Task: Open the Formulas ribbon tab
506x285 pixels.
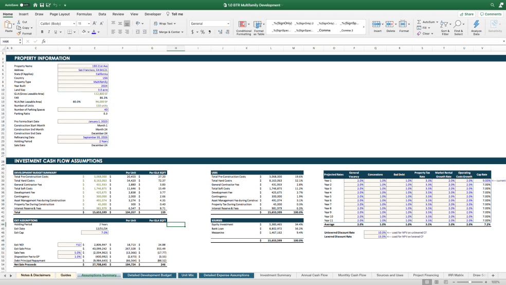Action: tap(84, 14)
